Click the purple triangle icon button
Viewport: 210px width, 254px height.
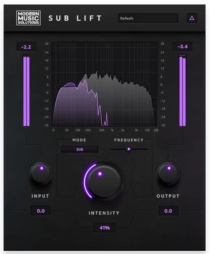coord(192,18)
